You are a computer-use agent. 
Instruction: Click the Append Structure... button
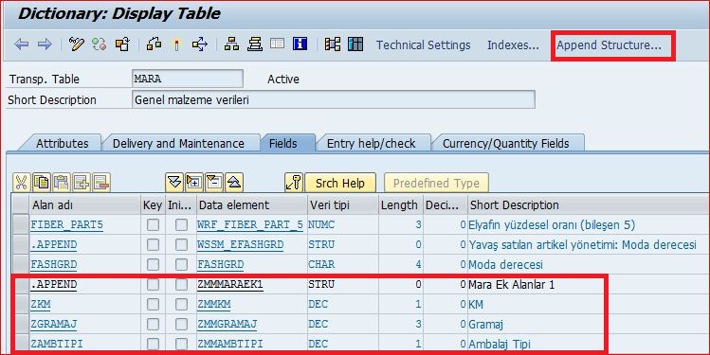click(609, 45)
